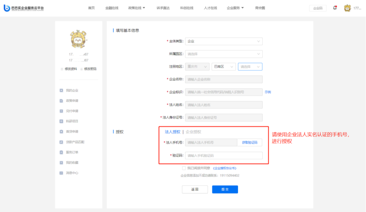Open the 政策在线 navigation menu
366x212 pixels.
[x=137, y=8]
